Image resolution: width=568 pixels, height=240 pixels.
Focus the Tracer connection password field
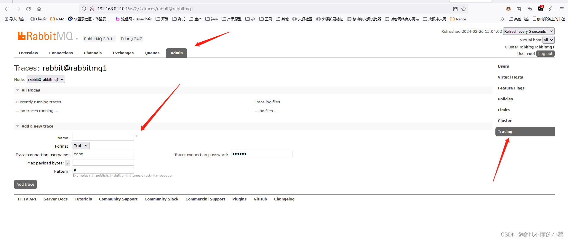click(x=262, y=154)
